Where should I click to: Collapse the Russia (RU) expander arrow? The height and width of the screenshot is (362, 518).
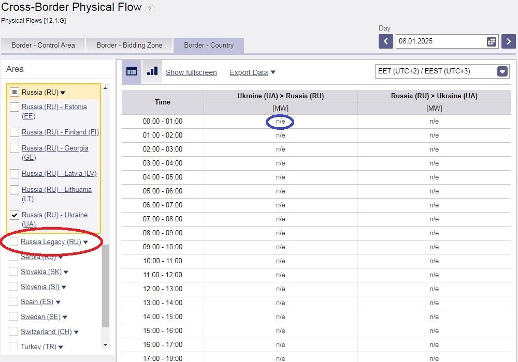tap(63, 93)
